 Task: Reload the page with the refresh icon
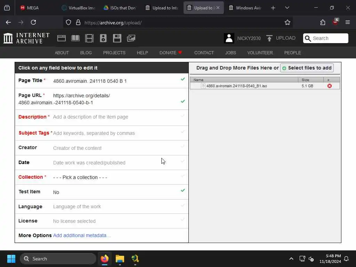33,22
